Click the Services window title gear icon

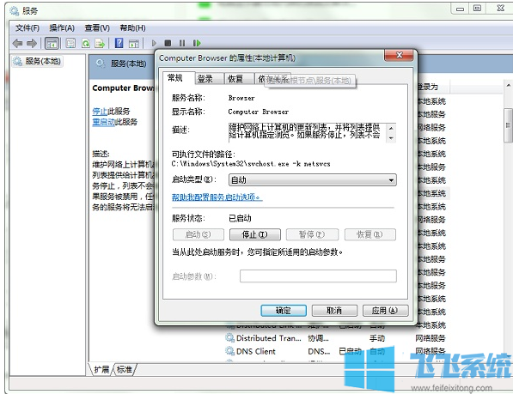coord(15,11)
